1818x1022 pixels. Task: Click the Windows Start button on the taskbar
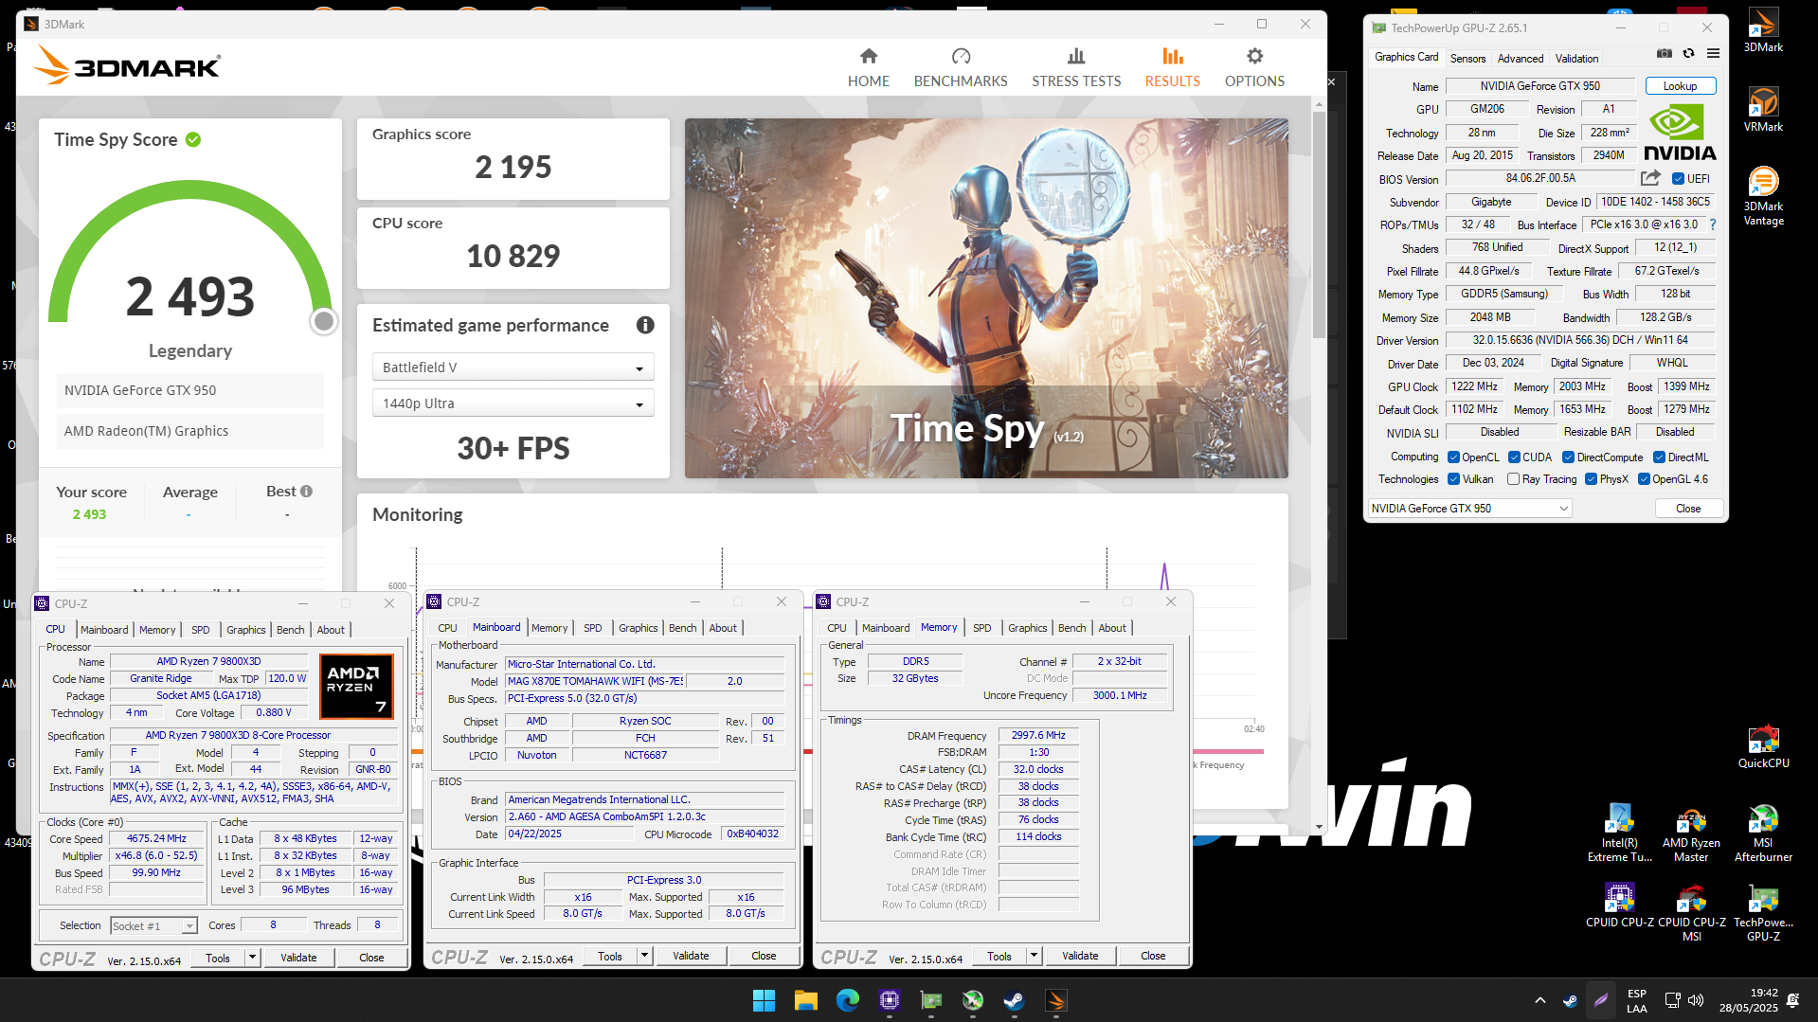(x=764, y=1000)
